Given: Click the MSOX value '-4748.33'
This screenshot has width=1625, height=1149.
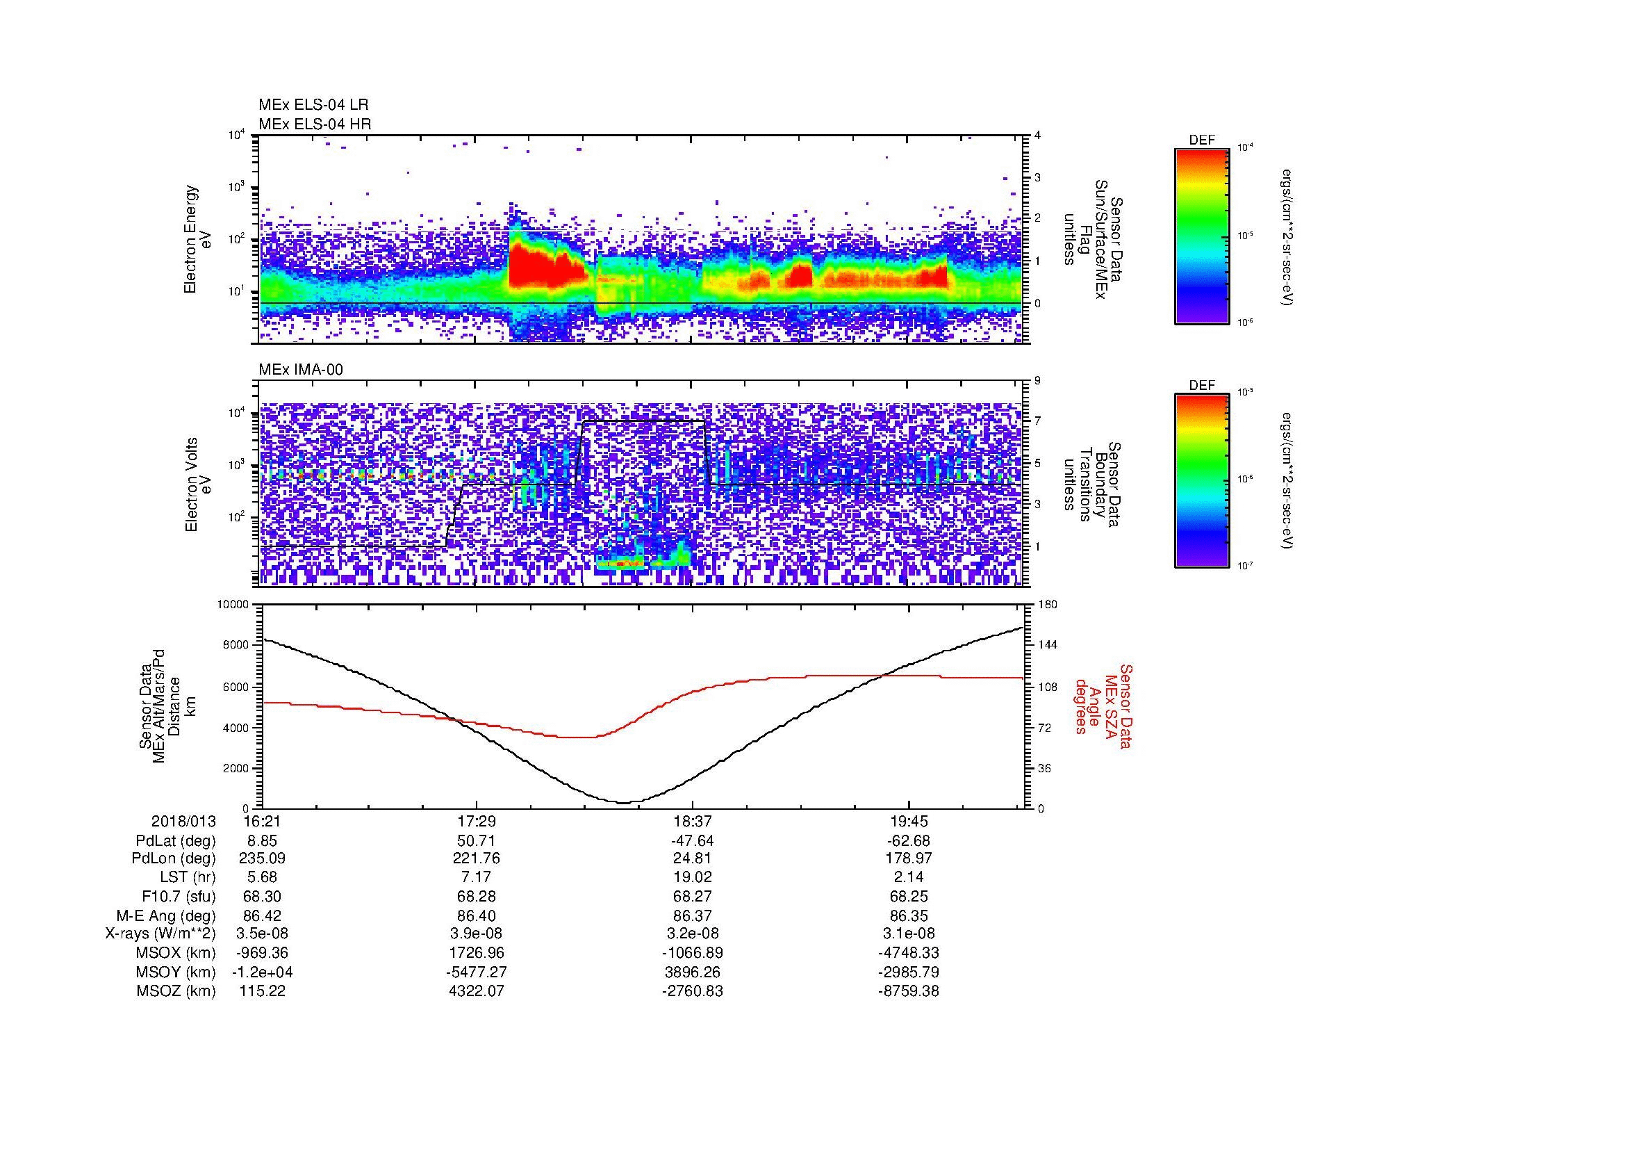Looking at the screenshot, I should pos(908,953).
